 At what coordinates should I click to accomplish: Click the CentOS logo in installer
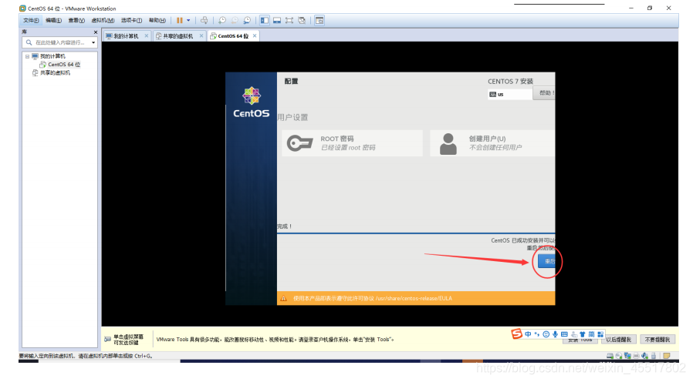coord(251,102)
